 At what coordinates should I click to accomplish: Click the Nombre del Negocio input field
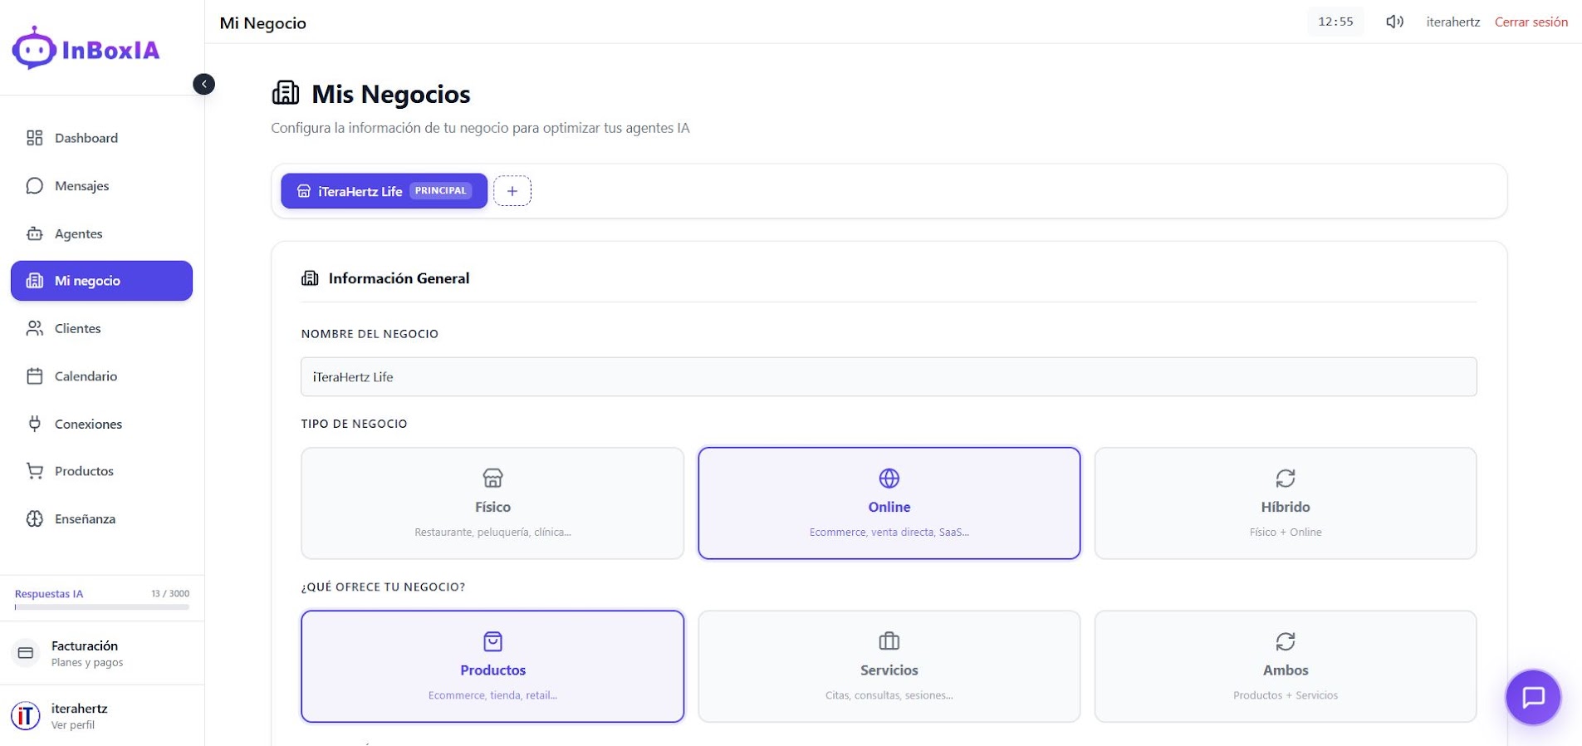coord(889,377)
